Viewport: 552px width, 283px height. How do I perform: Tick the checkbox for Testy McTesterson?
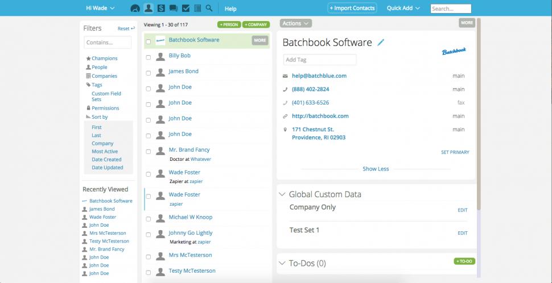[148, 272]
